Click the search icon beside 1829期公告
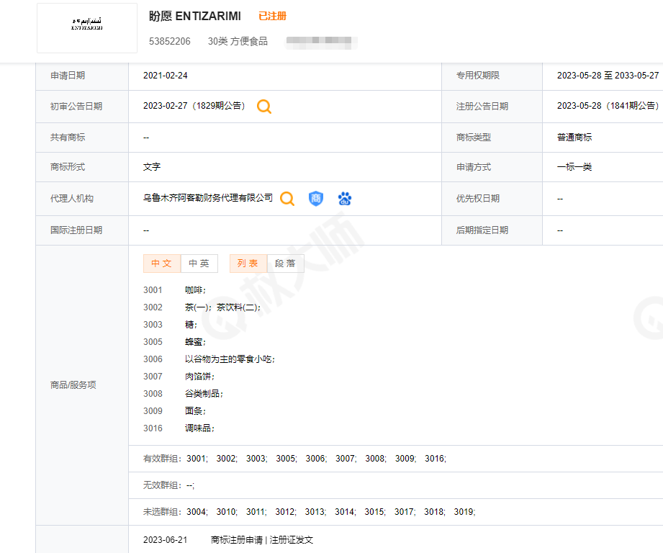This screenshot has height=553, width=663. tap(264, 107)
